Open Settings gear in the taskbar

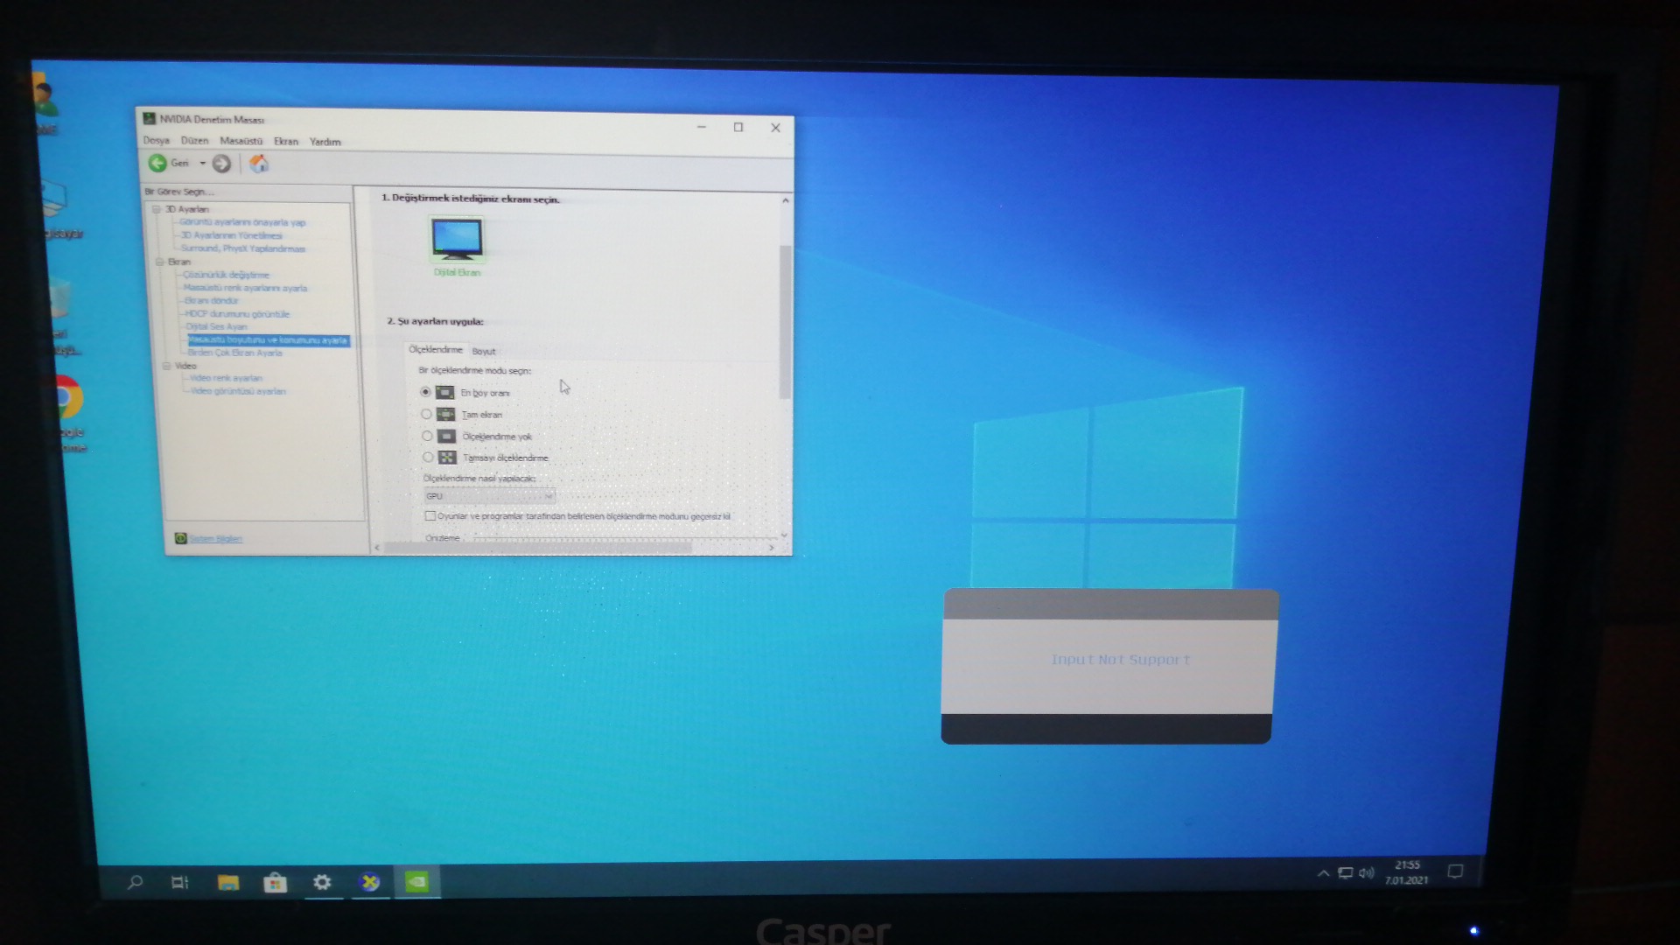click(322, 882)
